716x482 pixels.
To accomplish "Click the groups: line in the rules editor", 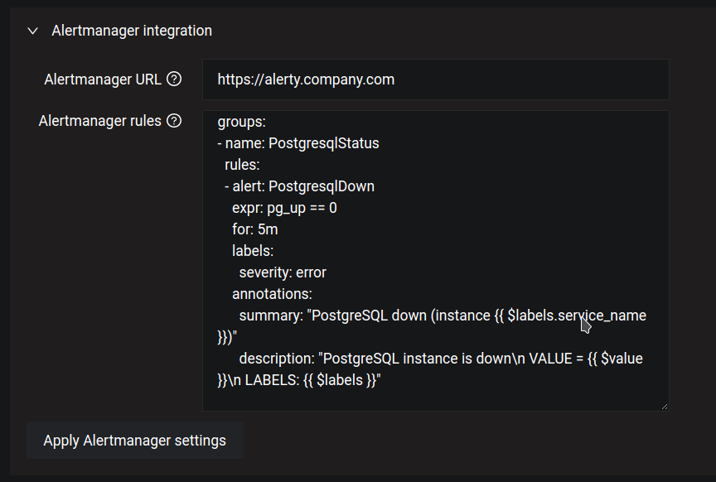I will [240, 121].
